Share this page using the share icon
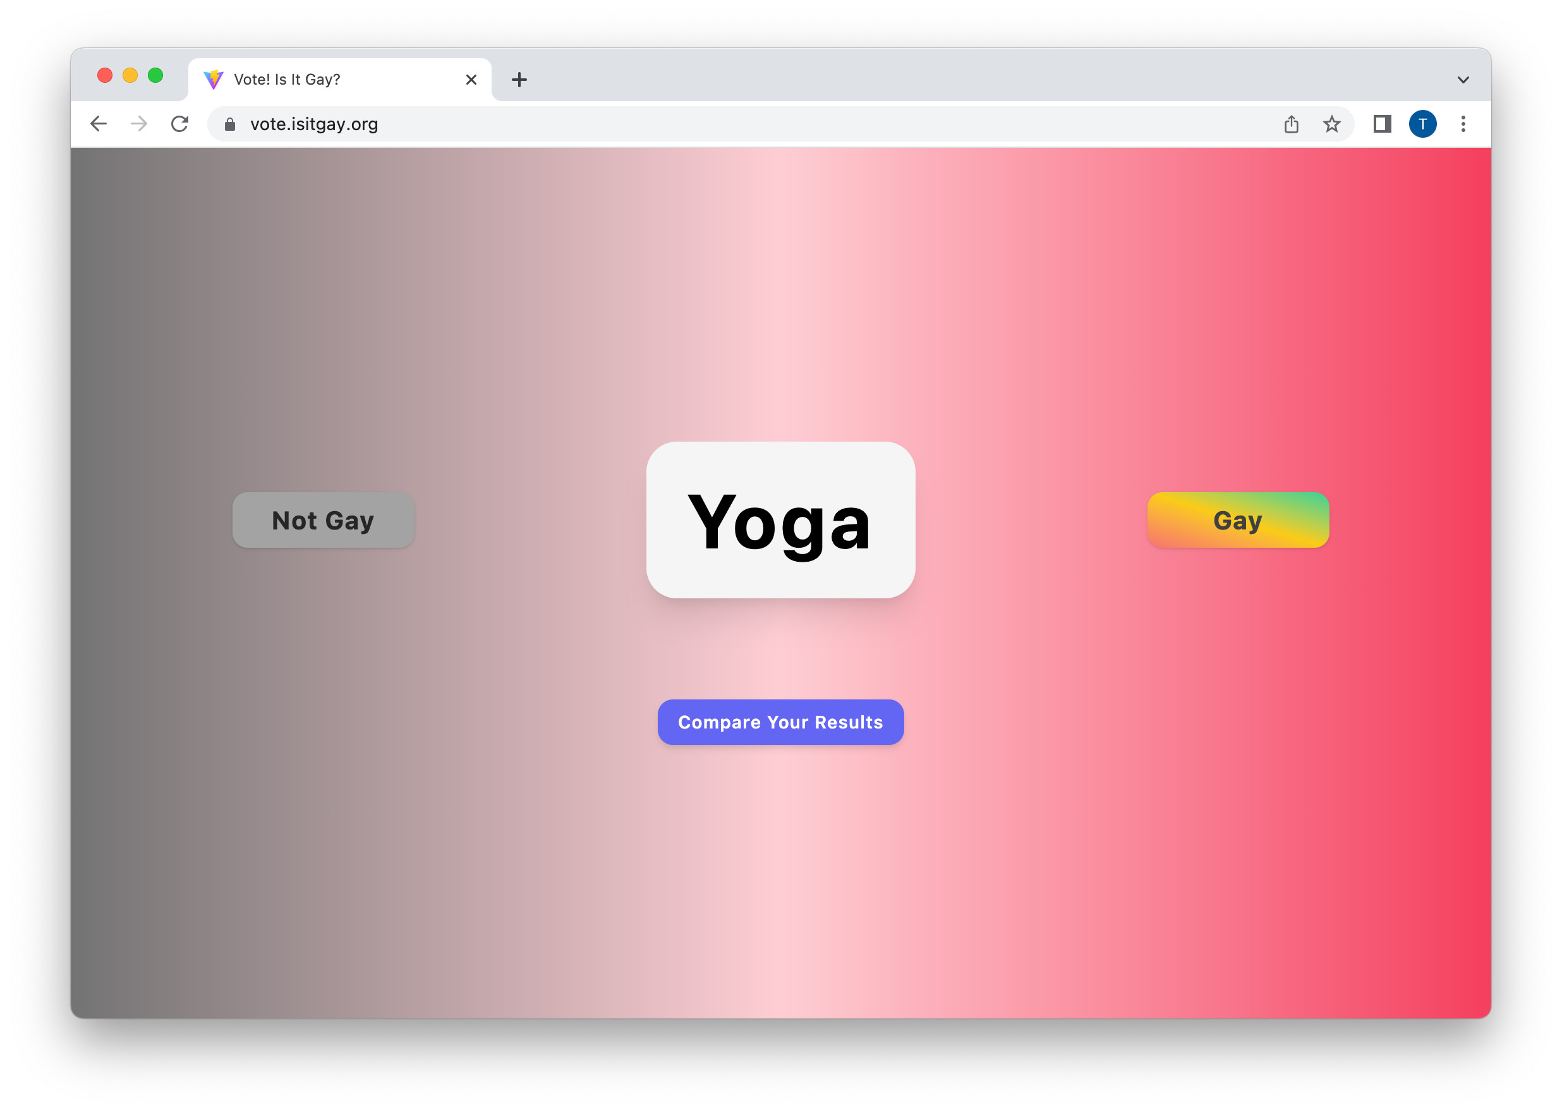 (1292, 124)
